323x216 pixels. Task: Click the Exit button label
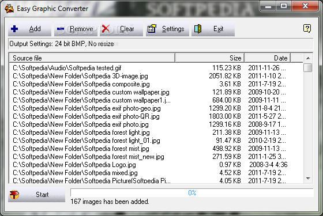[219, 29]
